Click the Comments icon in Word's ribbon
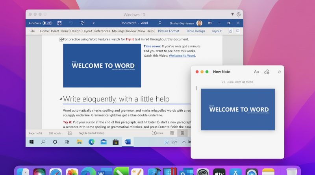Image resolution: width=315 pixels, height=175 pixels. click(x=238, y=31)
